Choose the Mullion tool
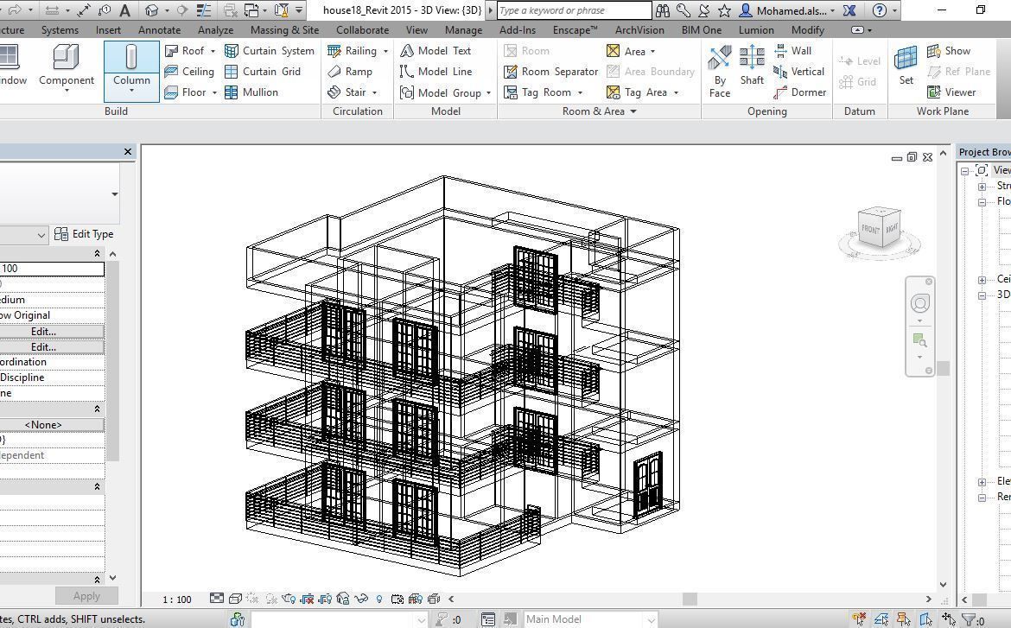 coord(251,92)
